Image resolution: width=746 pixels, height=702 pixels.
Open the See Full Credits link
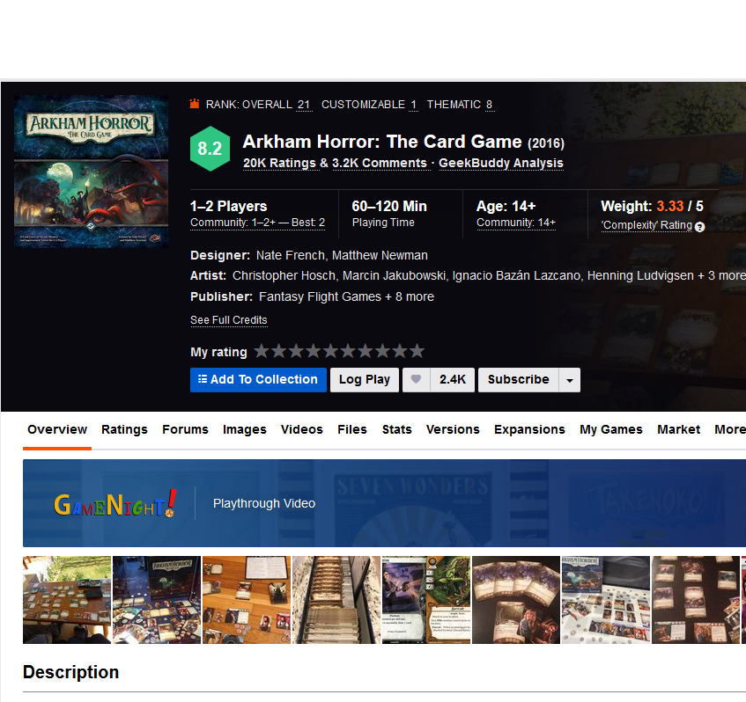[x=229, y=320]
